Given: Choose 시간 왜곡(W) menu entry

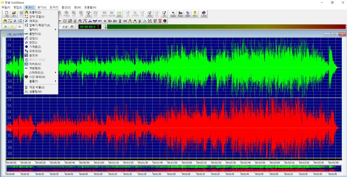Looking at the screenshot, I should [x=41, y=77].
